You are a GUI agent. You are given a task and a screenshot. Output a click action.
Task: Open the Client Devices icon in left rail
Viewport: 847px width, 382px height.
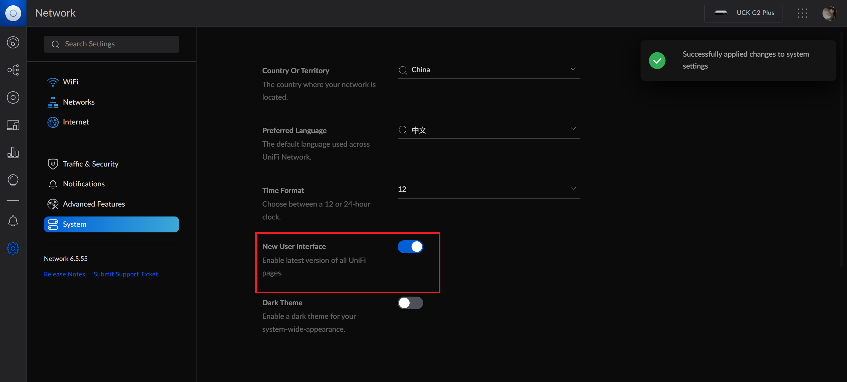click(x=13, y=125)
